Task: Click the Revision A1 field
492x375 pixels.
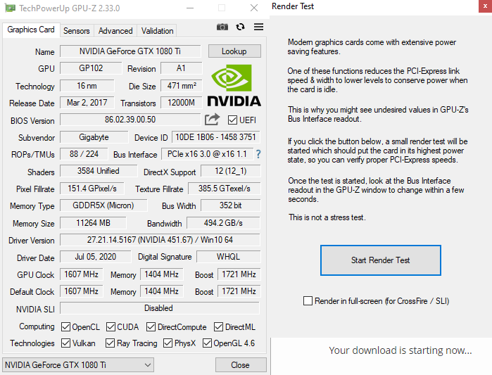Action: [x=182, y=68]
